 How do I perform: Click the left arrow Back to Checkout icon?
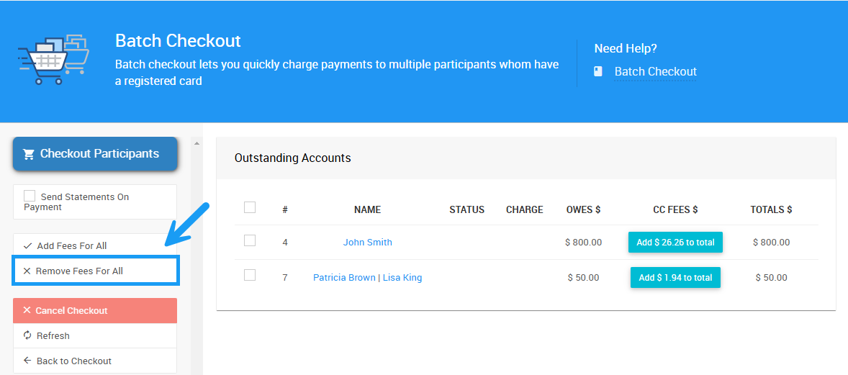[x=27, y=361]
